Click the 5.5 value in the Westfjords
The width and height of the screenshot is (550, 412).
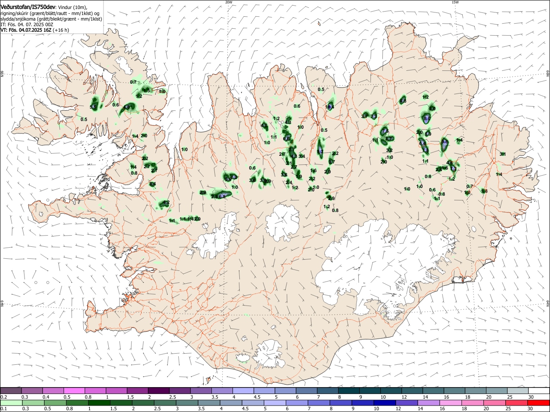[x=93, y=107]
